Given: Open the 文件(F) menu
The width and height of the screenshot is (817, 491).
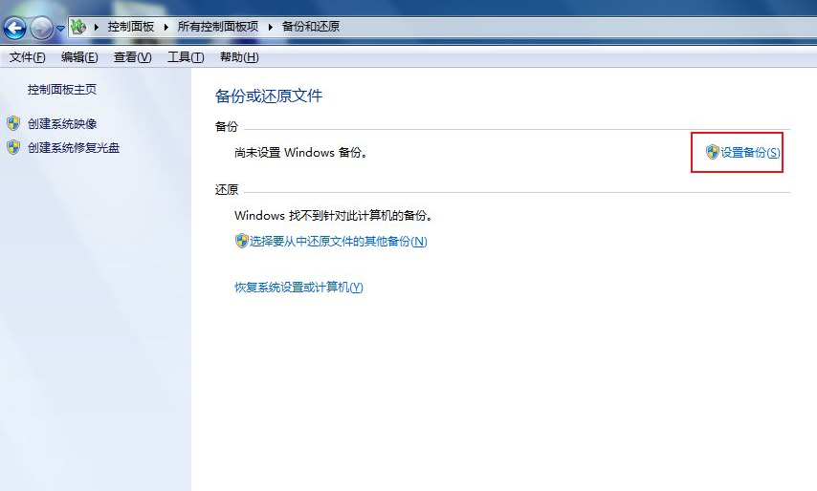Looking at the screenshot, I should 28,57.
